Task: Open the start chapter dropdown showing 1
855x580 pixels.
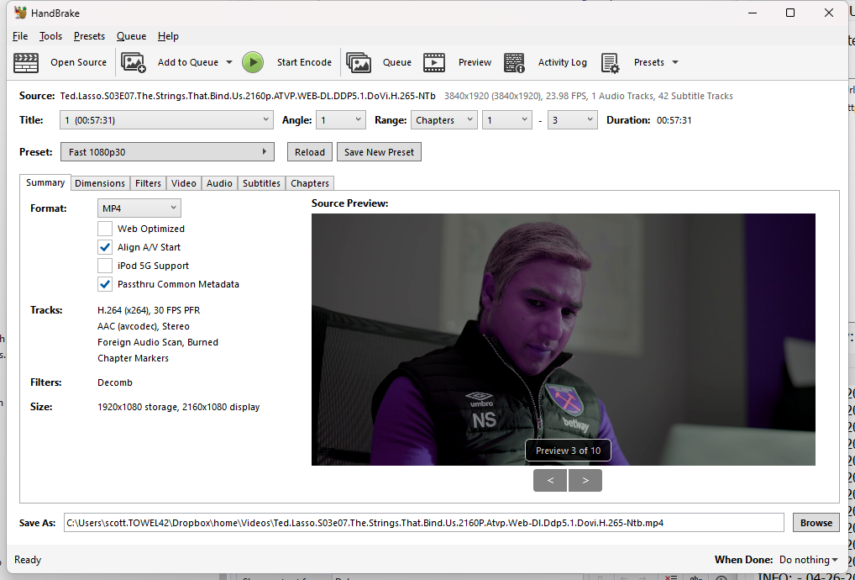Action: tap(507, 120)
